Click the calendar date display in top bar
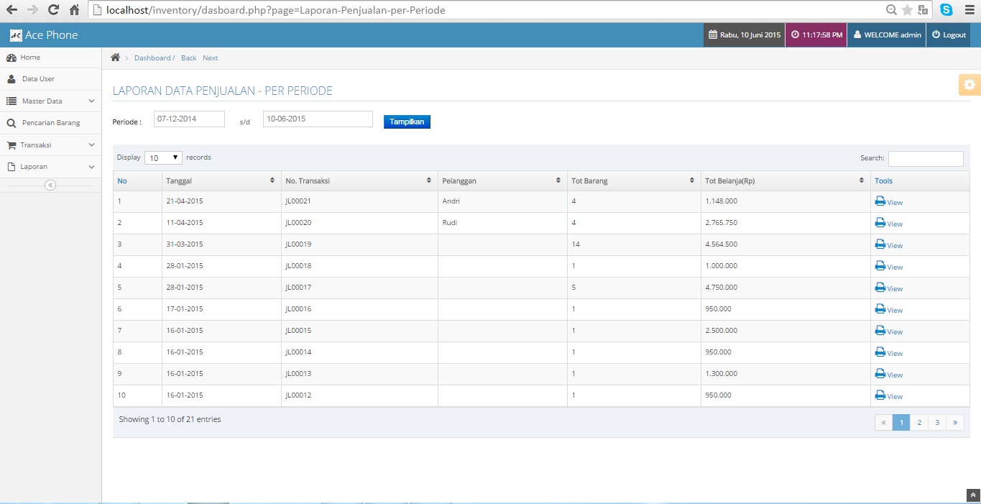981x504 pixels. (743, 34)
